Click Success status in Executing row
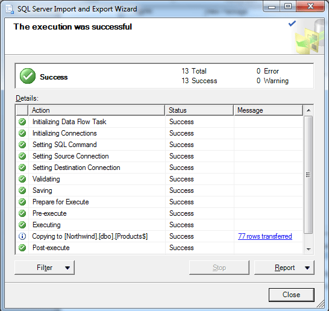Image resolution: width=329 pixels, height=311 pixels. (x=181, y=225)
